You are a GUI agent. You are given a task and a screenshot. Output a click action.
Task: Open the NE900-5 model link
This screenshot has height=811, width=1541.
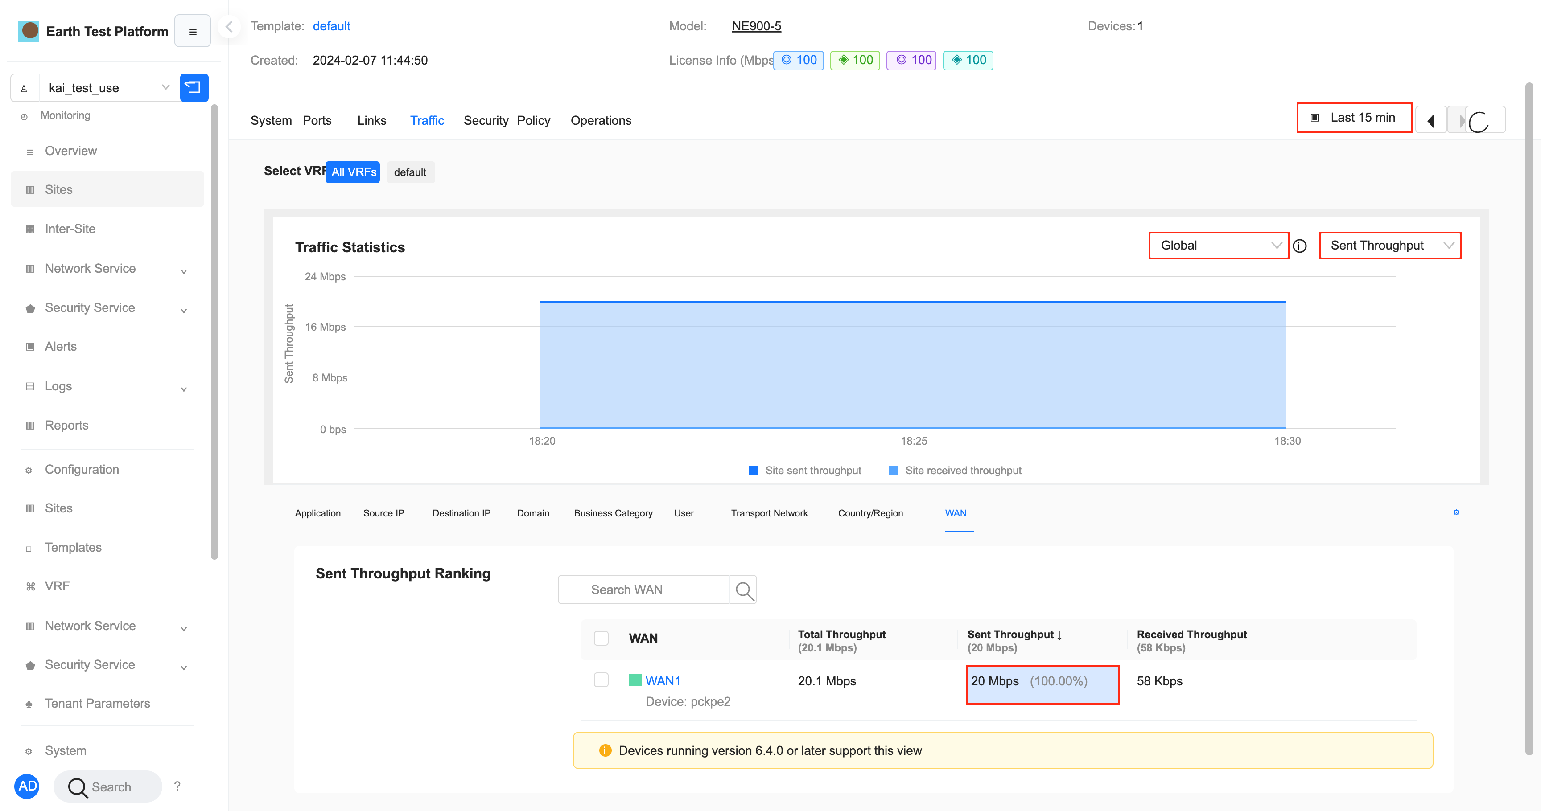point(757,26)
